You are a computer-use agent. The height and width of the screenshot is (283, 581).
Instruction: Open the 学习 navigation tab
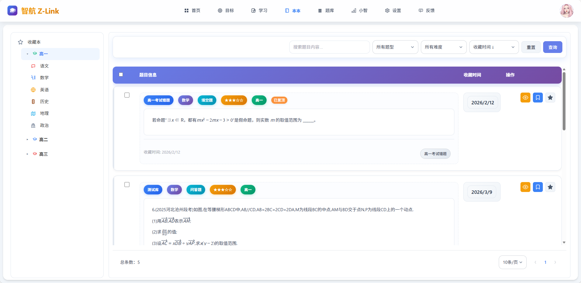click(x=259, y=11)
